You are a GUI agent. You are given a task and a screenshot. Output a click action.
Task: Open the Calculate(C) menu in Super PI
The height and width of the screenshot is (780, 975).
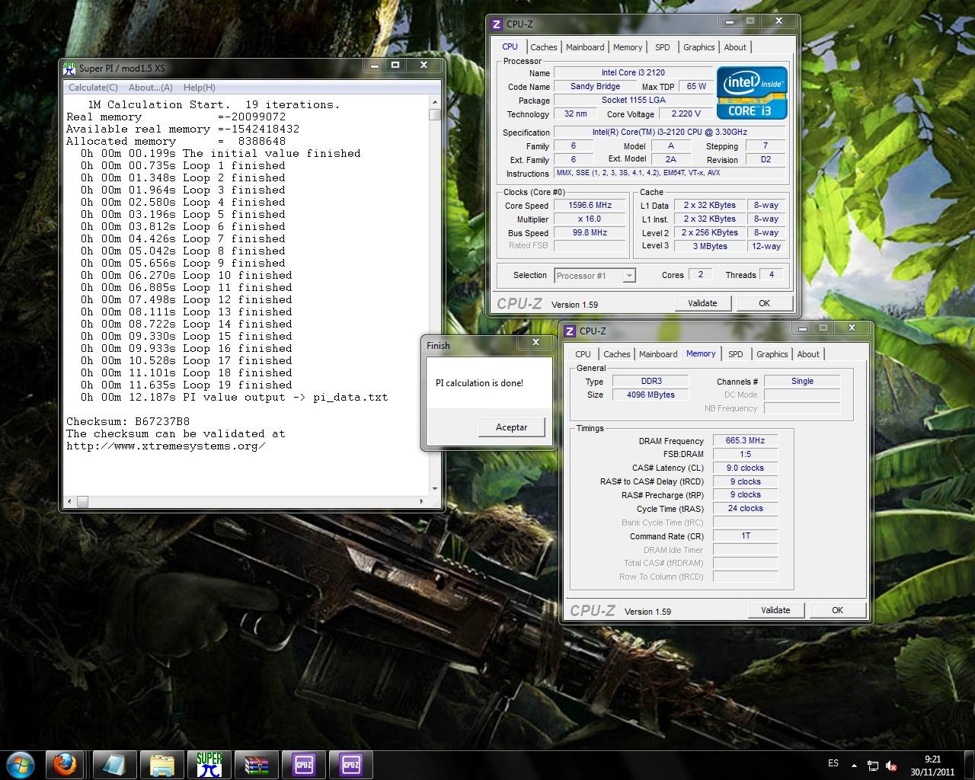coord(93,88)
